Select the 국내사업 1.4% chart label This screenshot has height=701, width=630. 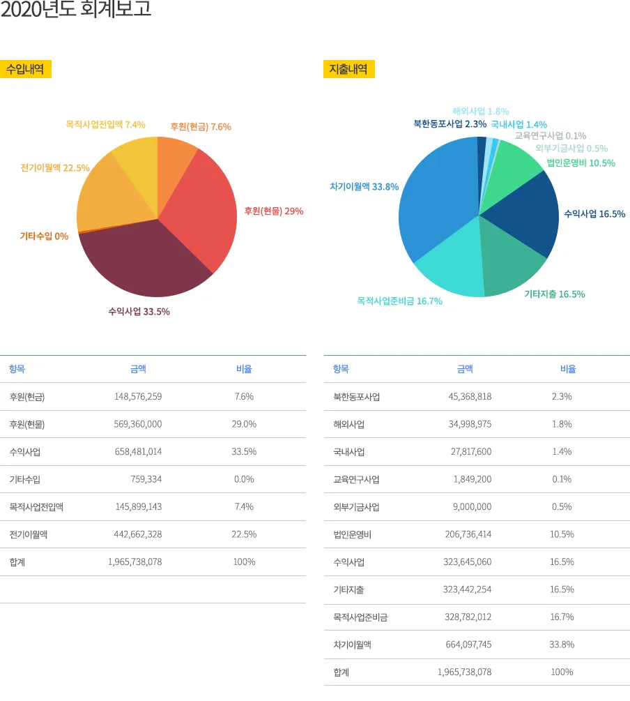point(518,125)
